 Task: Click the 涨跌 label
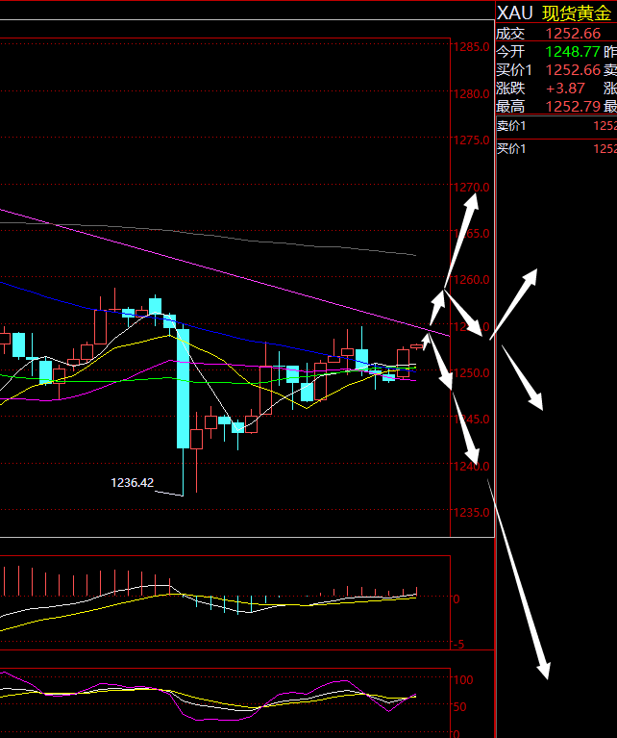(x=510, y=88)
